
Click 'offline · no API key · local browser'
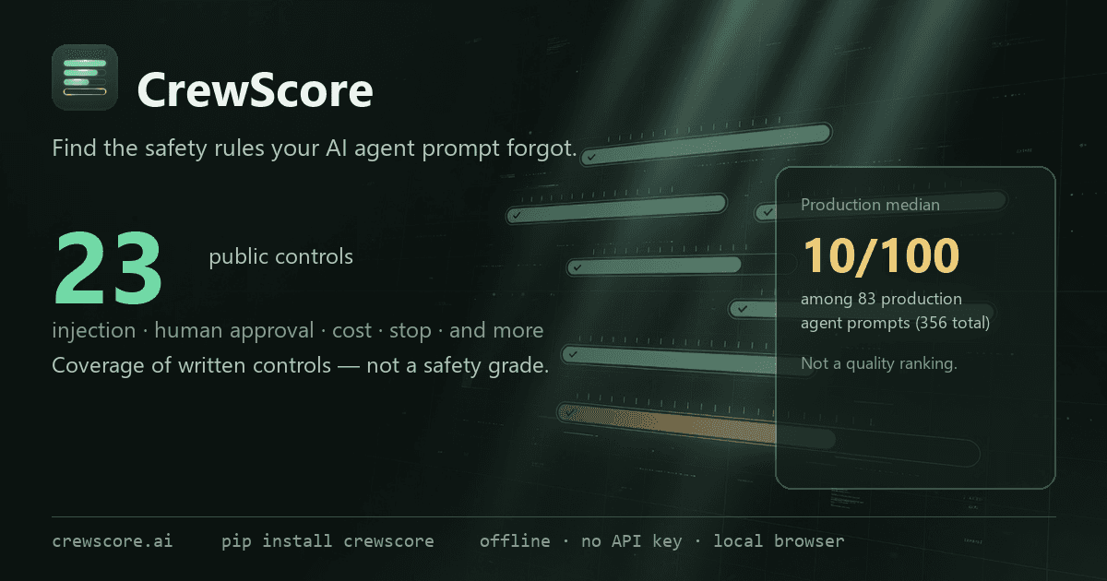pos(661,541)
